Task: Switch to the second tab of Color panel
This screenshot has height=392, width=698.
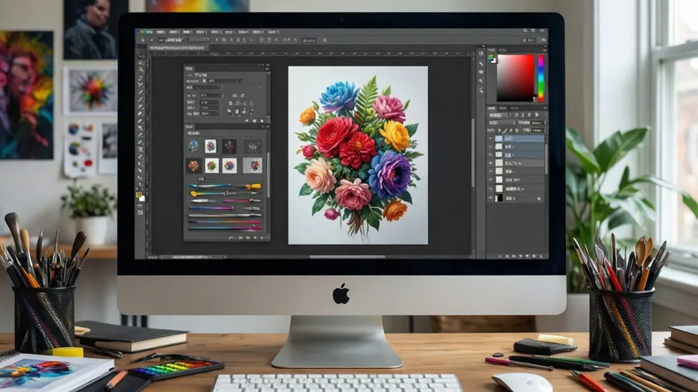Action: 503,50
